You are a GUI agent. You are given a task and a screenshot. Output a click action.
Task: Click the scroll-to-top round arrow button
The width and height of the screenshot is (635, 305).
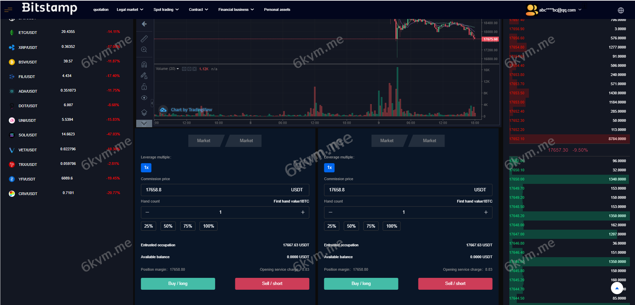(617, 288)
